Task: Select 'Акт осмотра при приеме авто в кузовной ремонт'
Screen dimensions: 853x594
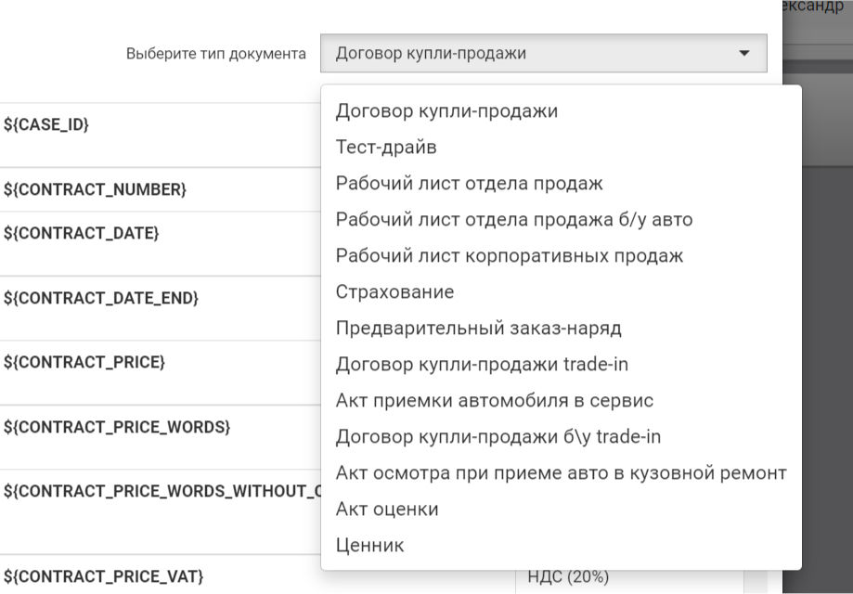Action: (561, 473)
